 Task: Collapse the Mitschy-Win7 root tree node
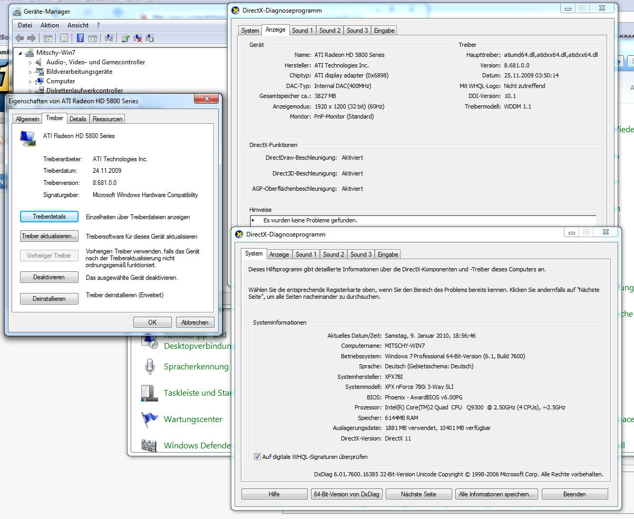(21, 53)
